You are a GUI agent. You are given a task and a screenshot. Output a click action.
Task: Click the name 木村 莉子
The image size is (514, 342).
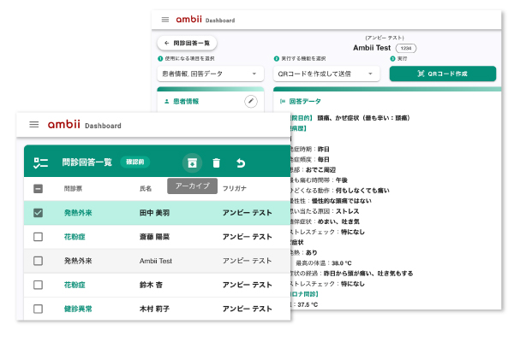click(x=155, y=309)
